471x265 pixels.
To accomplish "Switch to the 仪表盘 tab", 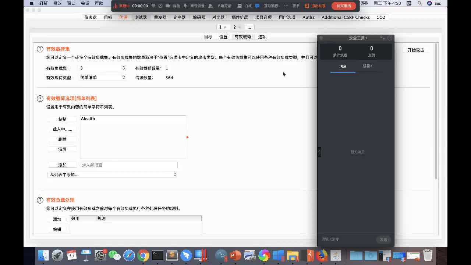I will tap(91, 17).
